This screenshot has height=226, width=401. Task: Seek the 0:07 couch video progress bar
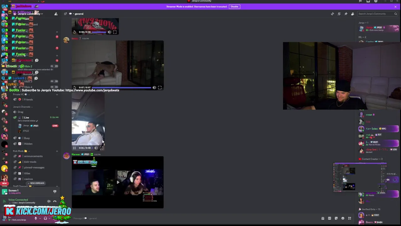pyautogui.click(x=121, y=88)
